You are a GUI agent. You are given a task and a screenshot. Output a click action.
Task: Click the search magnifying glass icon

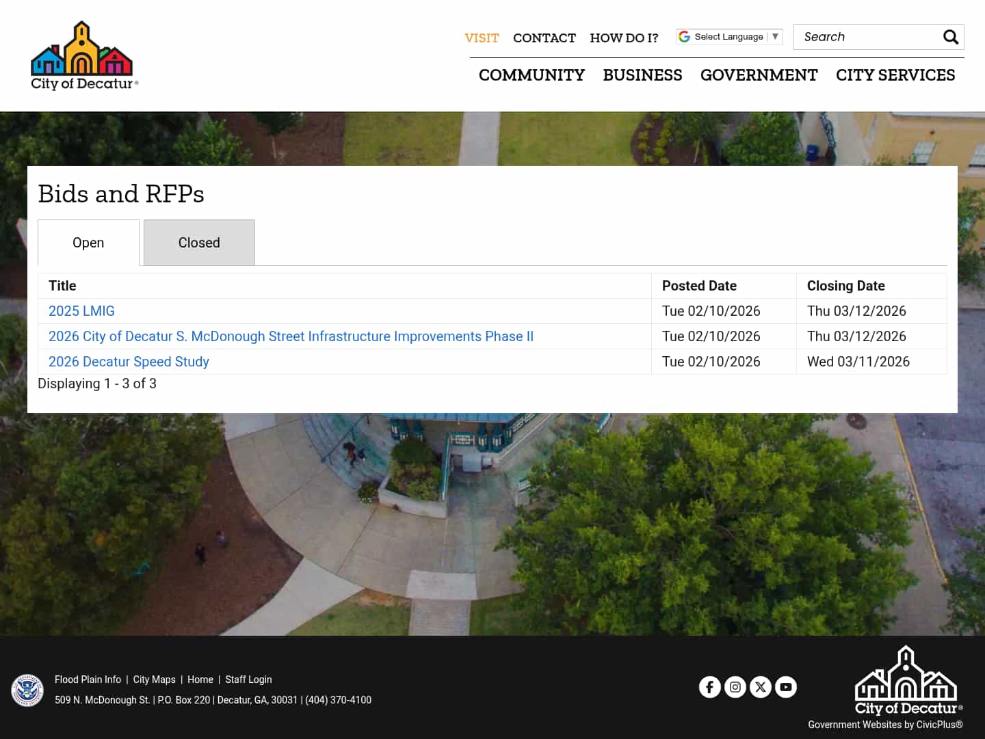951,37
